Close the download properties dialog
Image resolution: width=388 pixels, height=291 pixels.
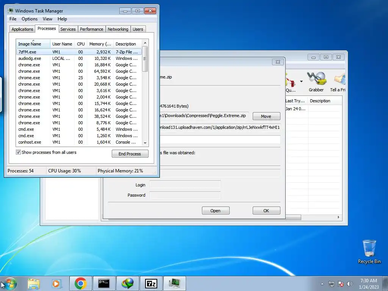(x=278, y=62)
